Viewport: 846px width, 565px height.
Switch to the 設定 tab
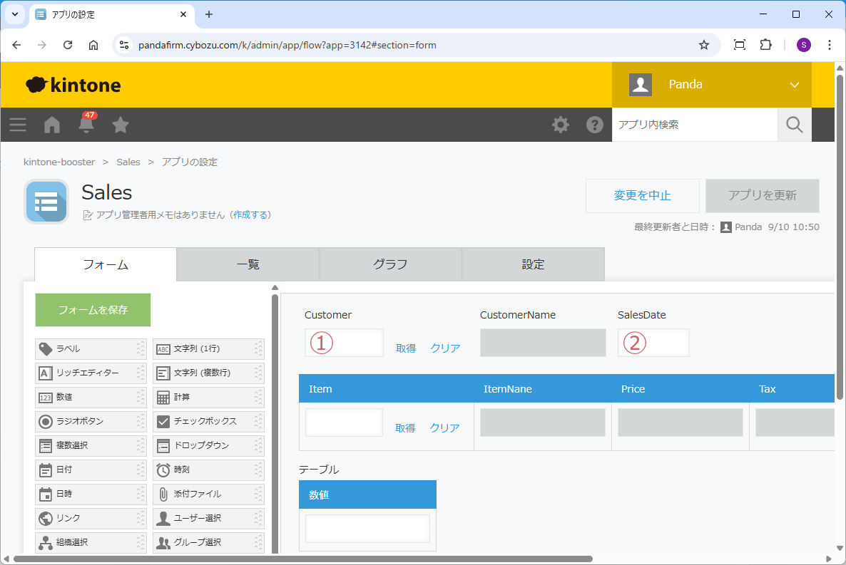coord(533,264)
